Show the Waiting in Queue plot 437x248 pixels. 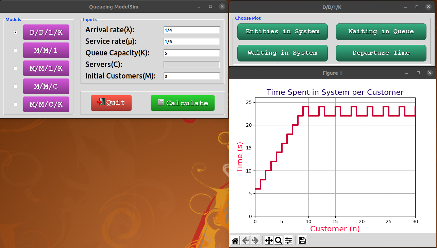381,32
